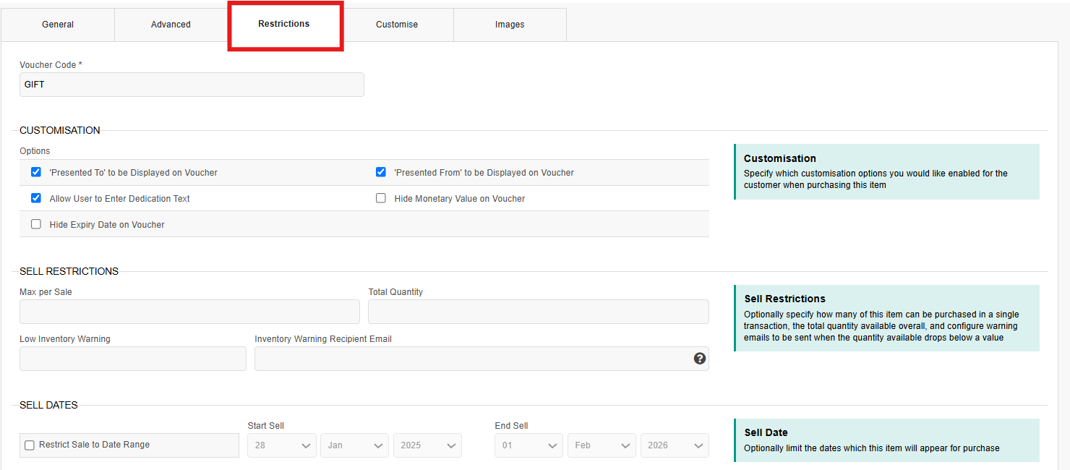Image resolution: width=1070 pixels, height=470 pixels.
Task: Open the End Sell day dropdown
Action: tap(529, 445)
